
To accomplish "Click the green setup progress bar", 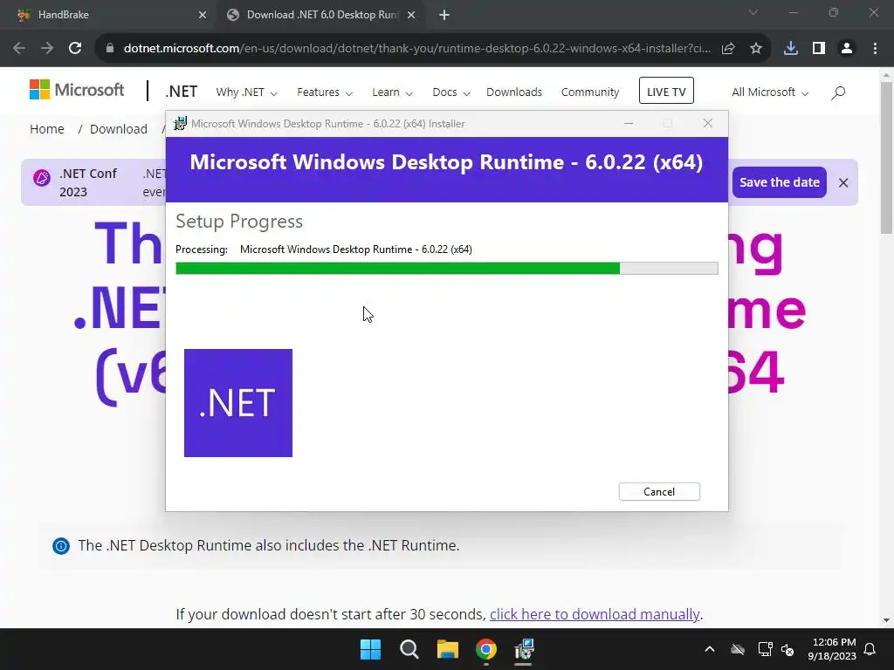I will pyautogui.click(x=397, y=269).
